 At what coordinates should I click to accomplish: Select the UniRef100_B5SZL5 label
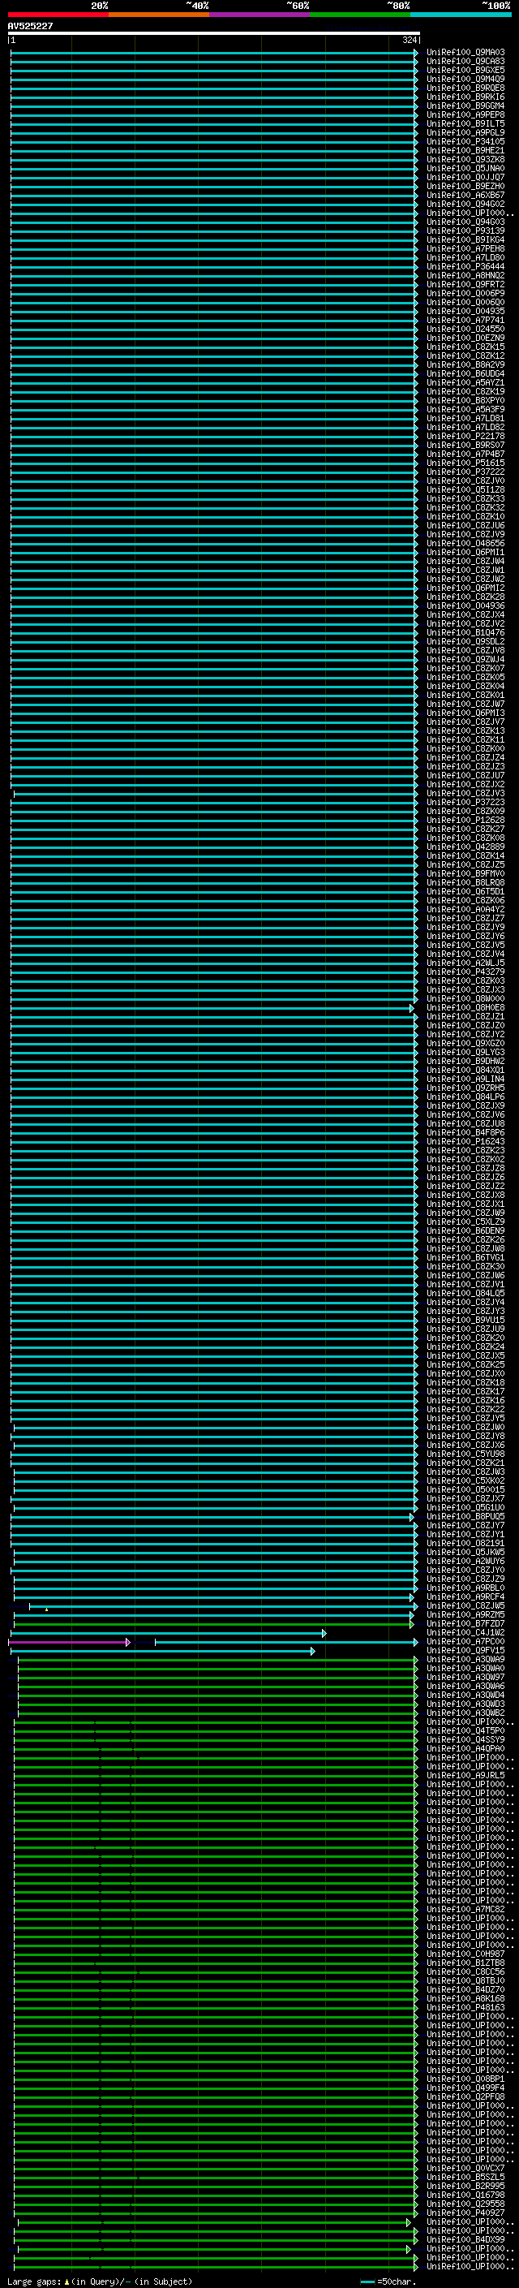pyautogui.click(x=465, y=2177)
